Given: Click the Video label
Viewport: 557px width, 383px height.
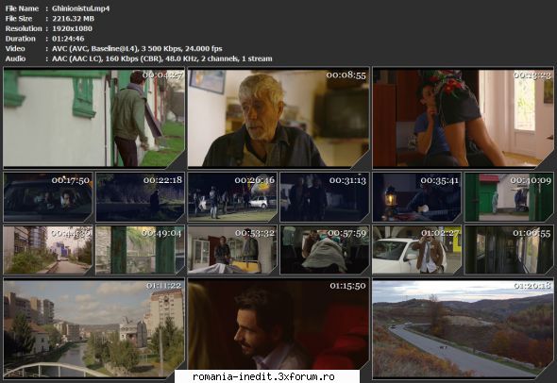Looking at the screenshot, I should (15, 49).
